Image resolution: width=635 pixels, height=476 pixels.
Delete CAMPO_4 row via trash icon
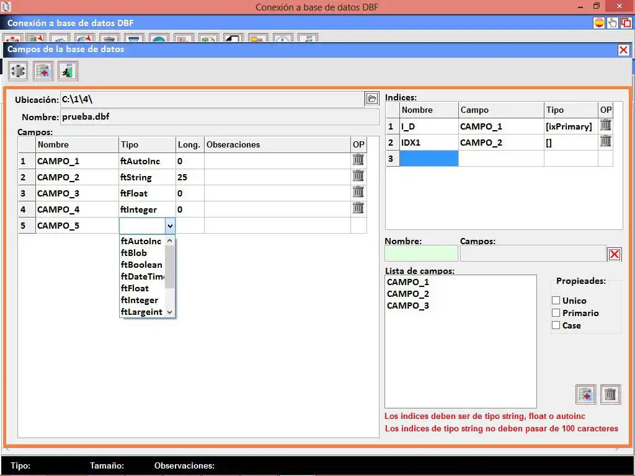tap(358, 208)
